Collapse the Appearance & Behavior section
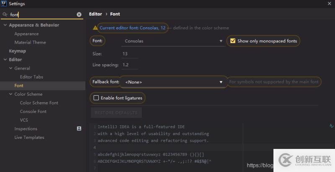 (5, 25)
